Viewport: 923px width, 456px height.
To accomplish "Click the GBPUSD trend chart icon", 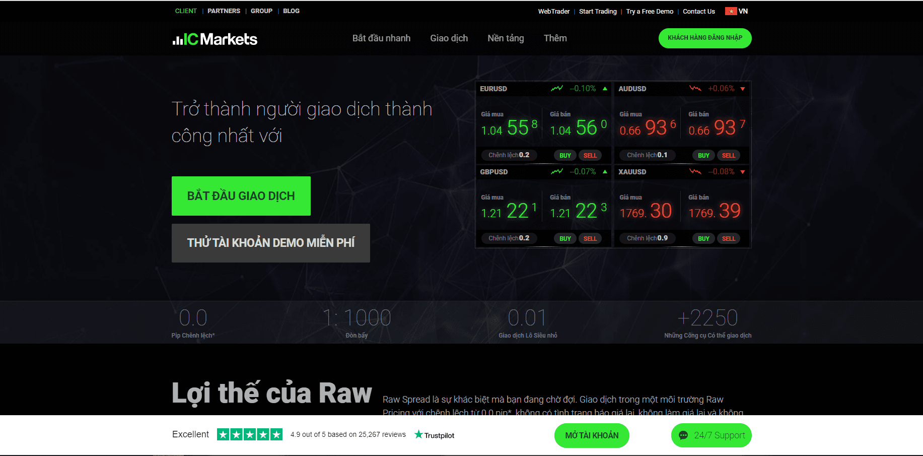I will coord(557,172).
